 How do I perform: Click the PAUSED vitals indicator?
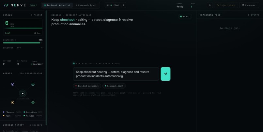[37, 15]
